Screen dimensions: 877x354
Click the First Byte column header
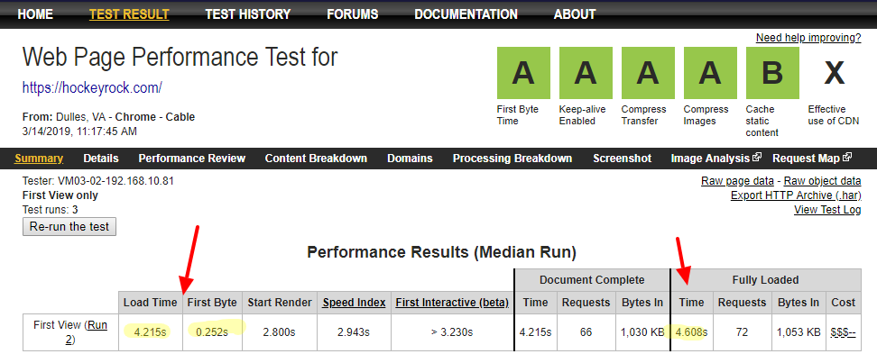[212, 303]
